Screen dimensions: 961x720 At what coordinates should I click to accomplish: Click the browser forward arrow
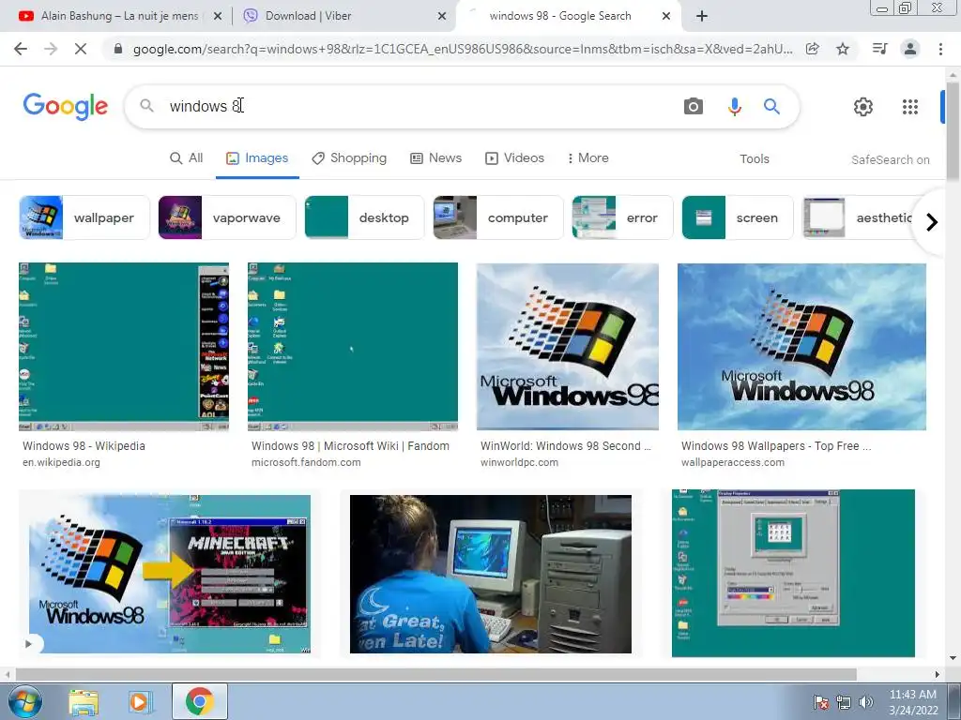[x=51, y=49]
